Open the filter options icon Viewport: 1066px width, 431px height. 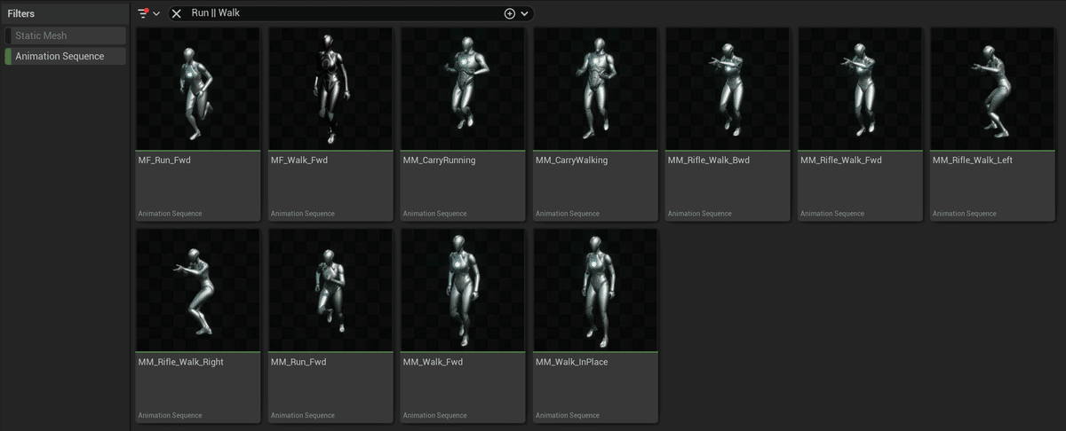pos(144,13)
